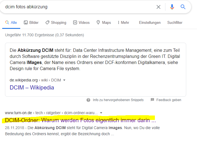Open Einstellungen

[x=150, y=23]
